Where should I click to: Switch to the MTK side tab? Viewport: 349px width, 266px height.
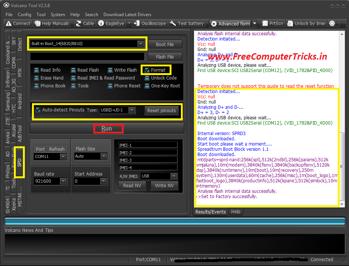[x=20, y=72]
